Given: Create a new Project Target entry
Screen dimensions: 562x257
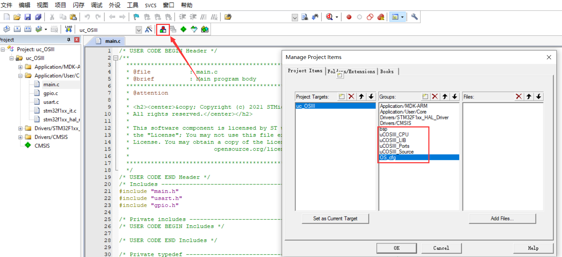Looking at the screenshot, I should pyautogui.click(x=341, y=97).
